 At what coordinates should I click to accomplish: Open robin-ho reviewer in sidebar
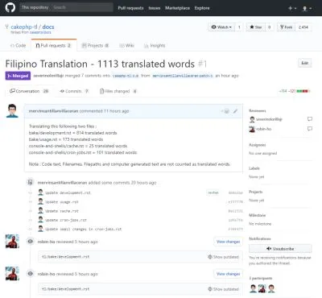tap(263, 129)
